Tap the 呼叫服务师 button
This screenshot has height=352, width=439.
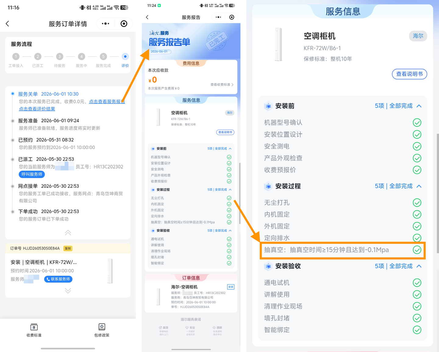pos(32,174)
